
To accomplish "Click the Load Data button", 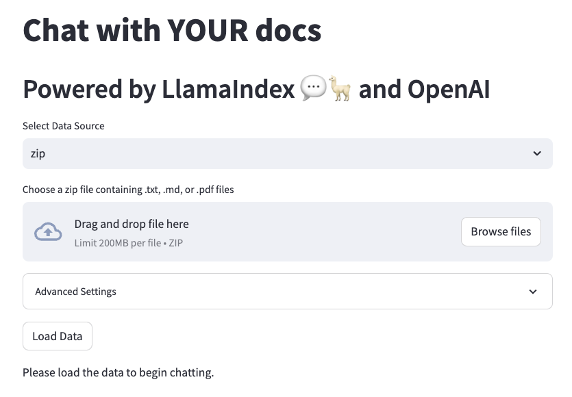I will [x=58, y=336].
